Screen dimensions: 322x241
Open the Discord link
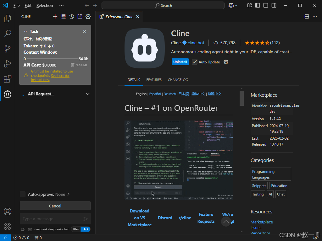165,218
